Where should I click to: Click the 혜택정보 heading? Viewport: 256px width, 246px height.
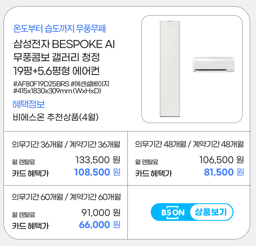(x=29, y=104)
